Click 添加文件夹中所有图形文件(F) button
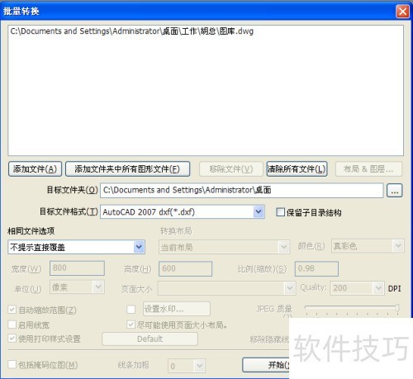The height and width of the screenshot is (379, 413). pos(127,169)
